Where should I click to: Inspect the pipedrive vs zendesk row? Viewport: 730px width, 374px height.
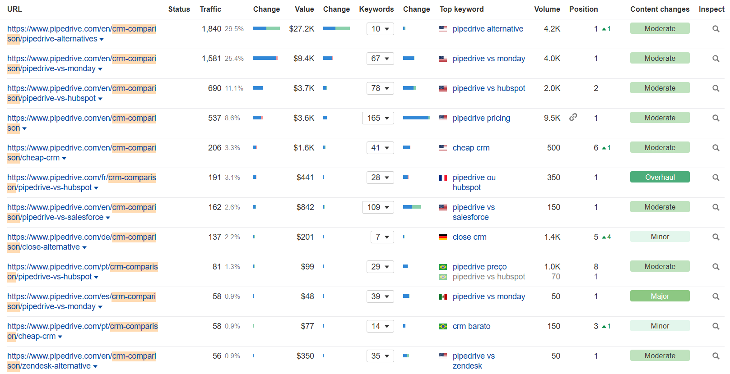(716, 356)
